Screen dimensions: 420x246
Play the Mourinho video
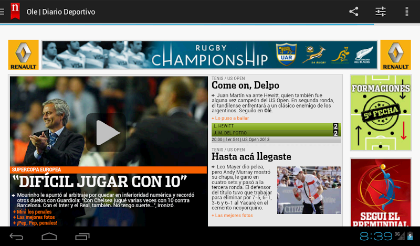(106, 133)
